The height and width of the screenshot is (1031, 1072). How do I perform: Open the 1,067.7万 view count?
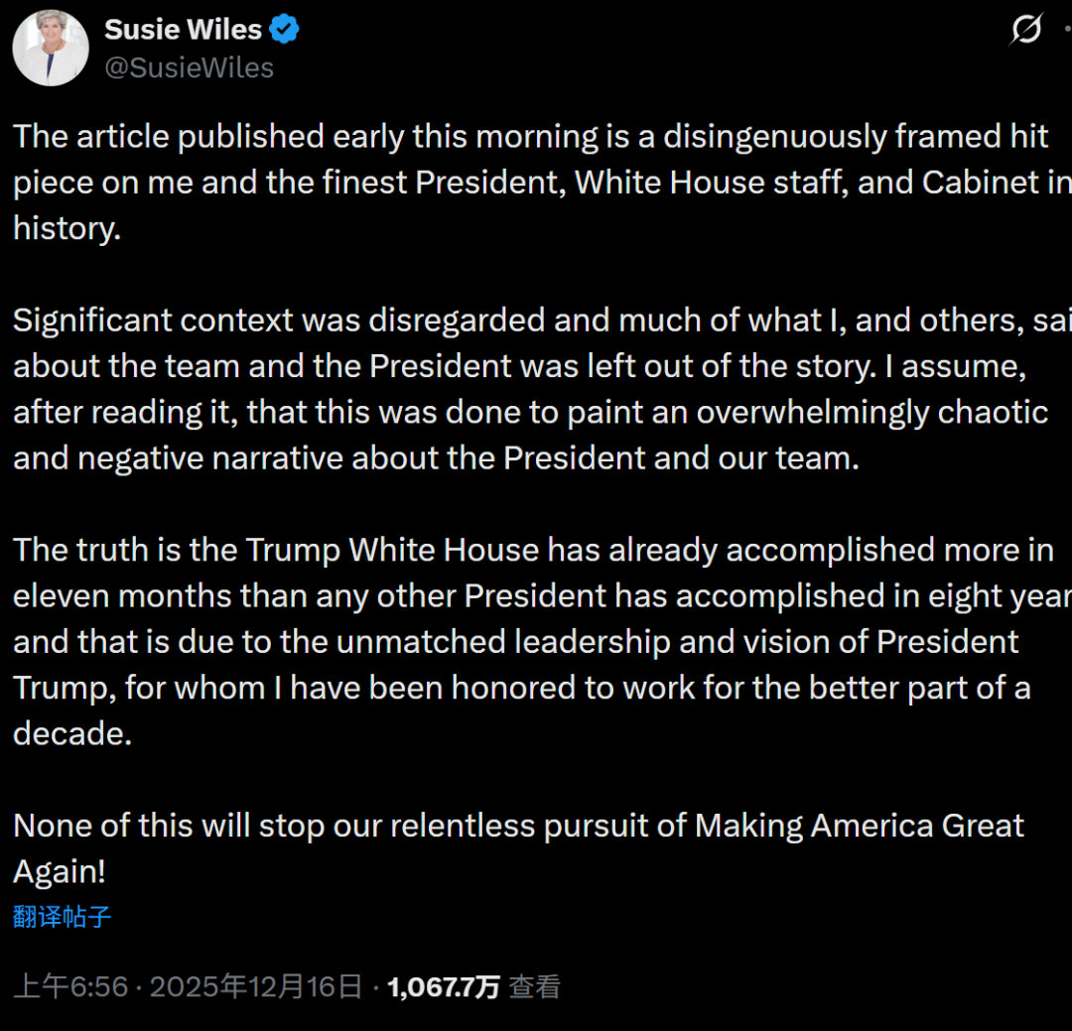pos(443,986)
